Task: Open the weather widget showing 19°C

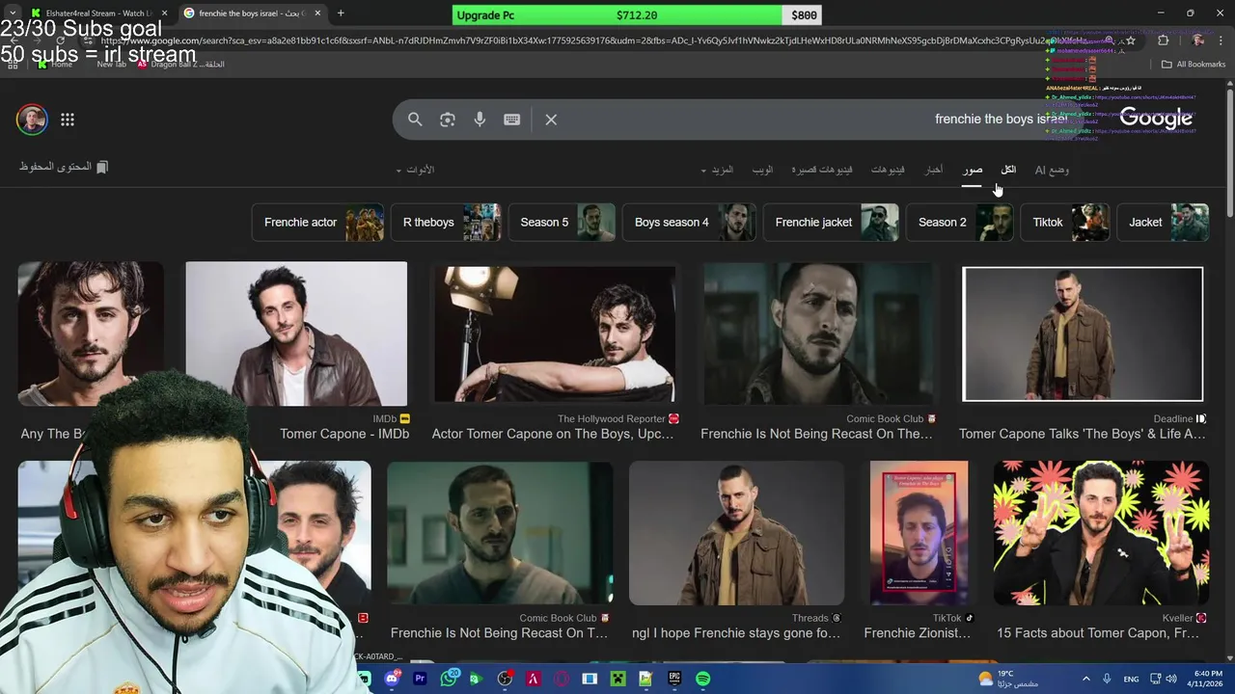Action: pyautogui.click(x=1008, y=679)
